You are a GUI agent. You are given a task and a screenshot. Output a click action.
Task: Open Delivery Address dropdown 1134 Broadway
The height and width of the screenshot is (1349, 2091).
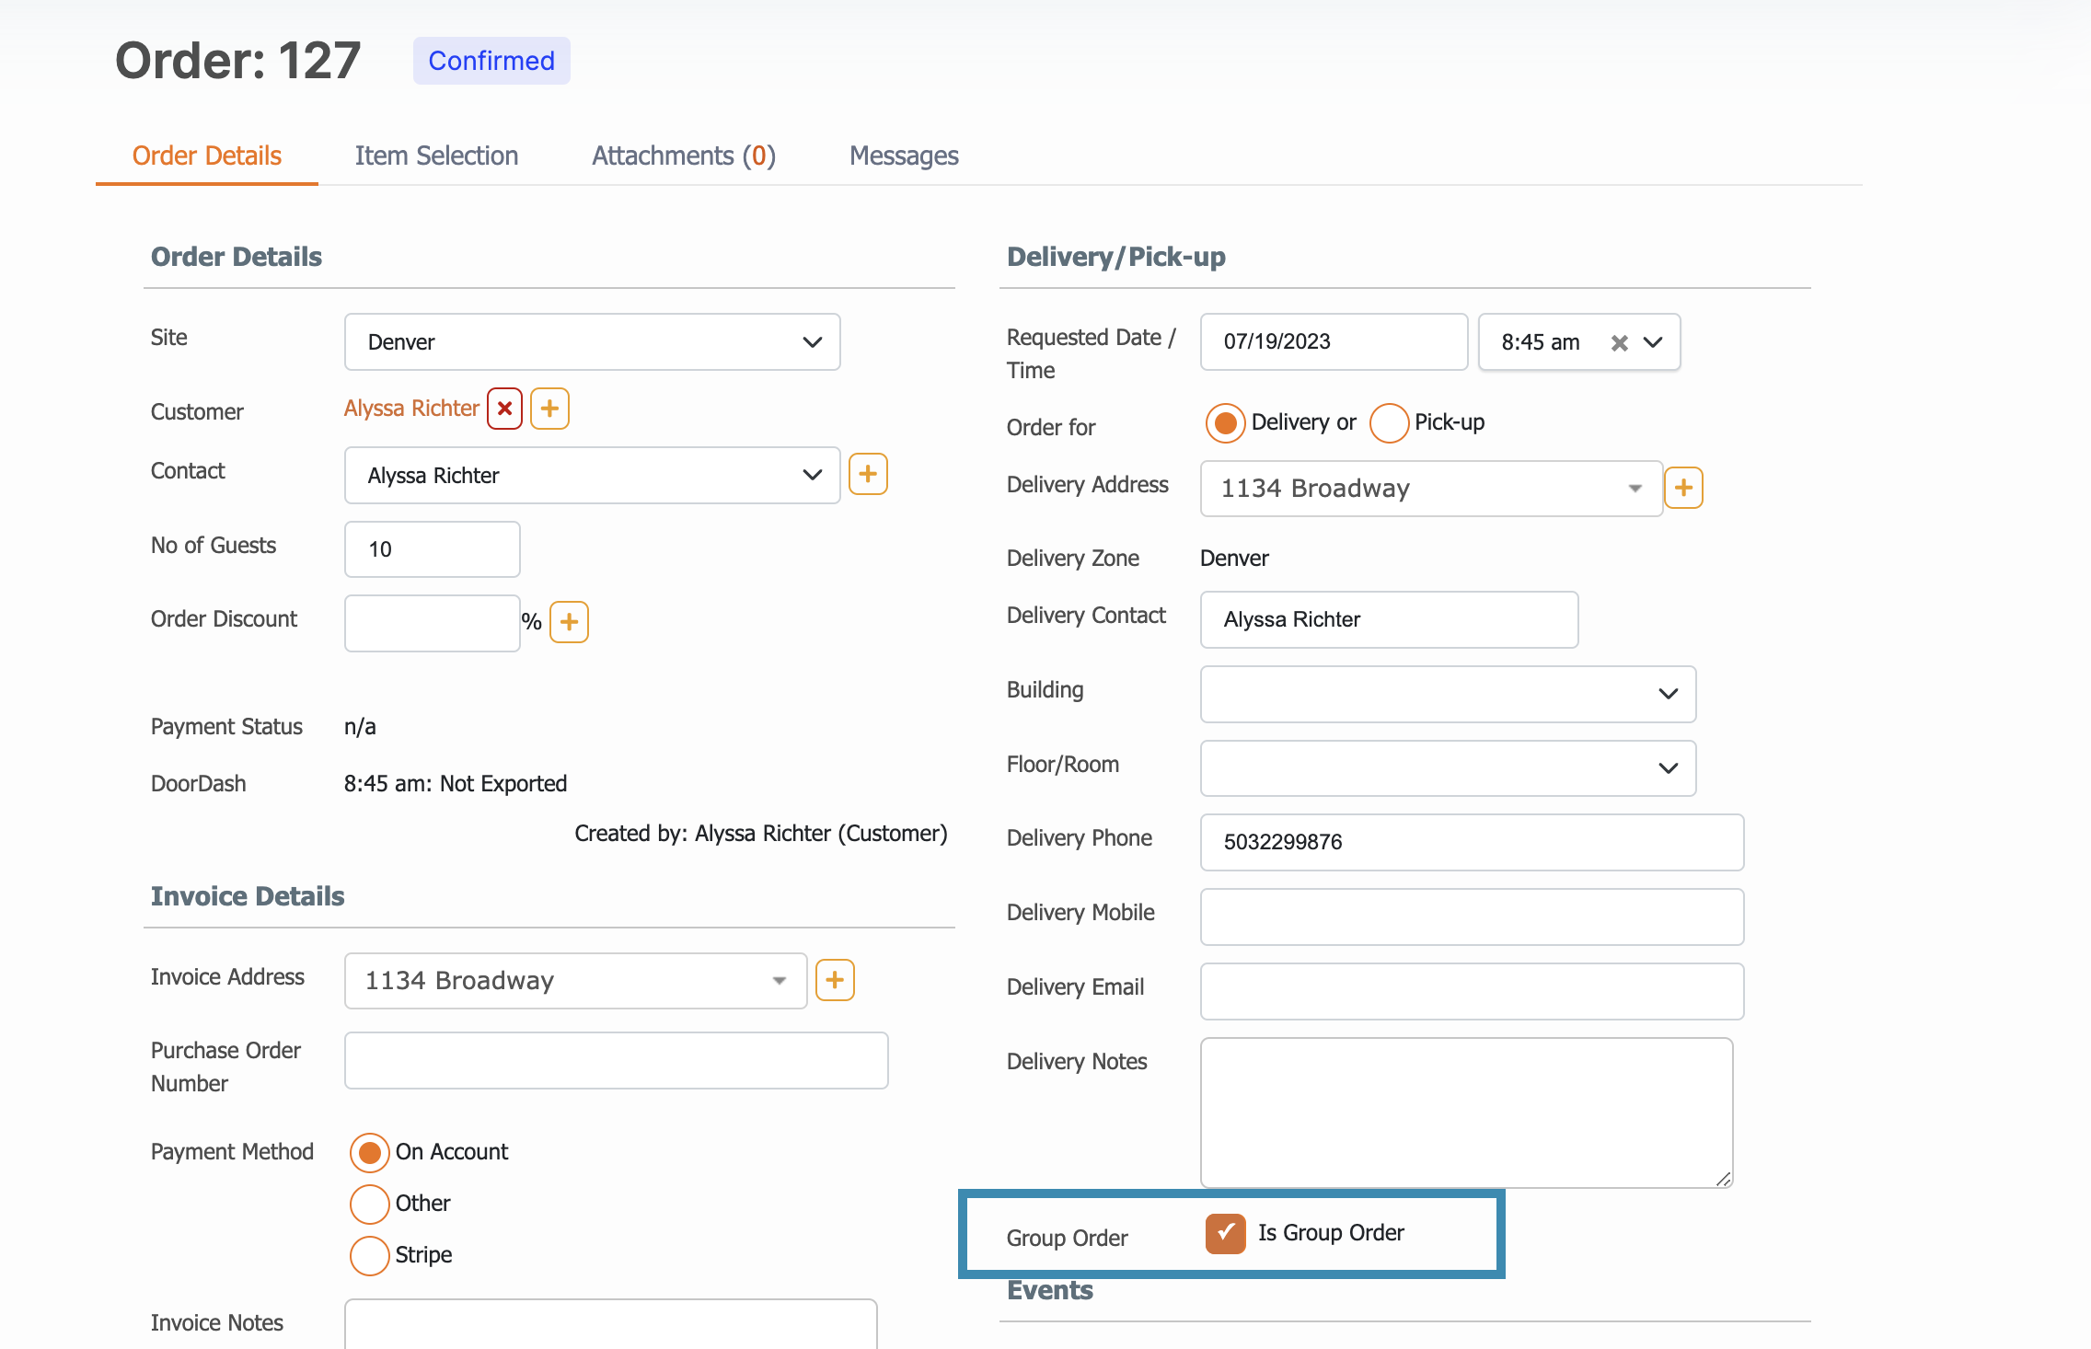coord(1431,489)
